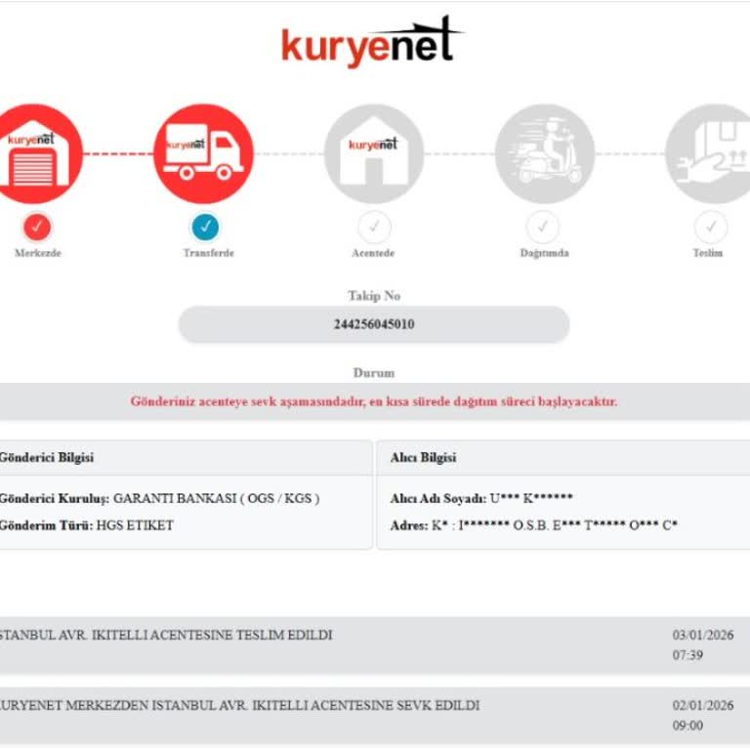Click the grey checkmark above Acentede
Screen dimensions: 750x750
375,227
